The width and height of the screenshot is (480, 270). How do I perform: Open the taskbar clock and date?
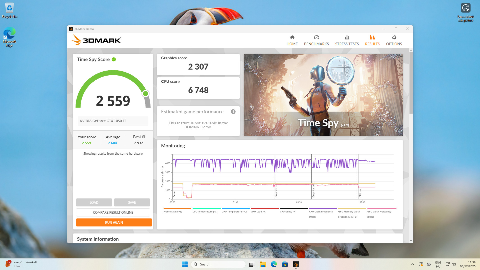[x=468, y=264]
